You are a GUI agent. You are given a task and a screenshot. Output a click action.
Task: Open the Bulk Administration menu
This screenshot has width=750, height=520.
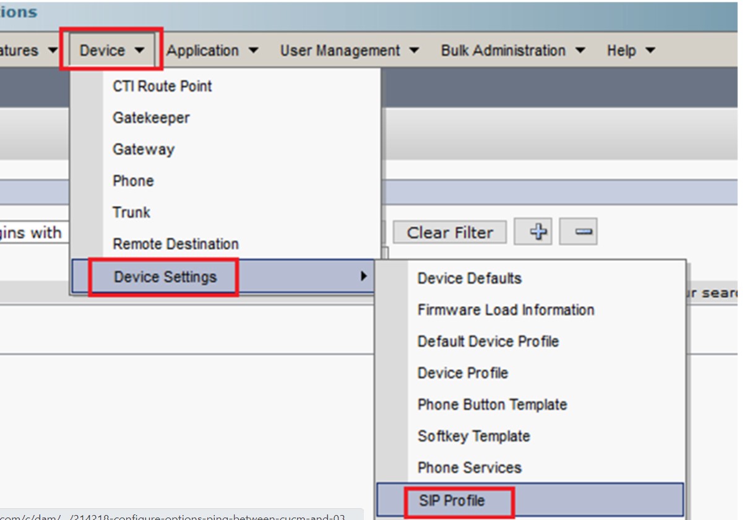[512, 51]
